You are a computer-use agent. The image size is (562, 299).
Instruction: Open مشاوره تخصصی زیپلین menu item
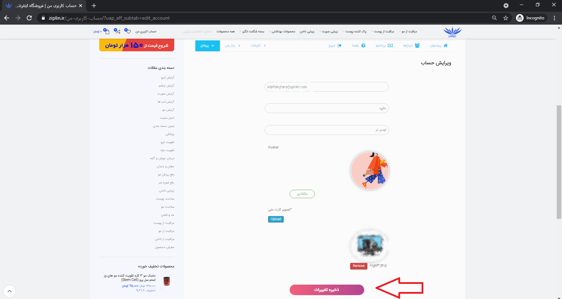tap(197, 32)
